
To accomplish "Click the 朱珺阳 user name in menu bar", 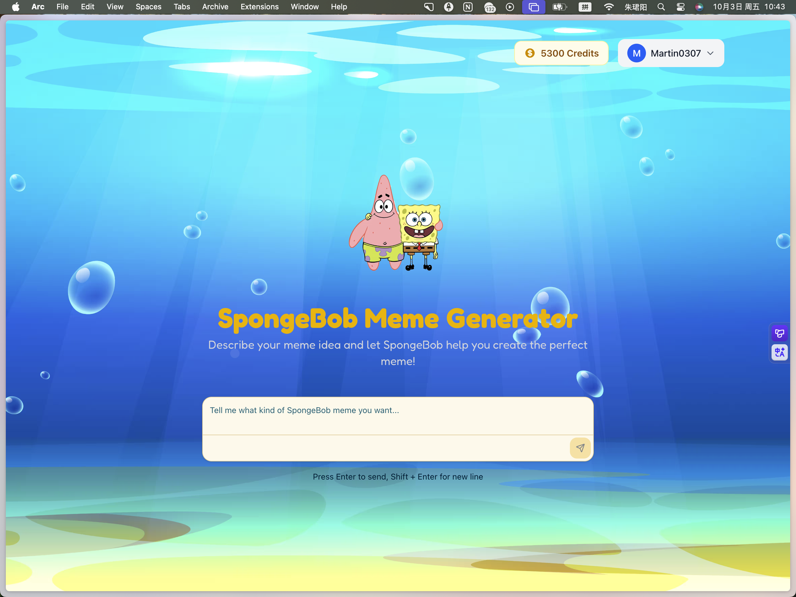I will (x=635, y=7).
